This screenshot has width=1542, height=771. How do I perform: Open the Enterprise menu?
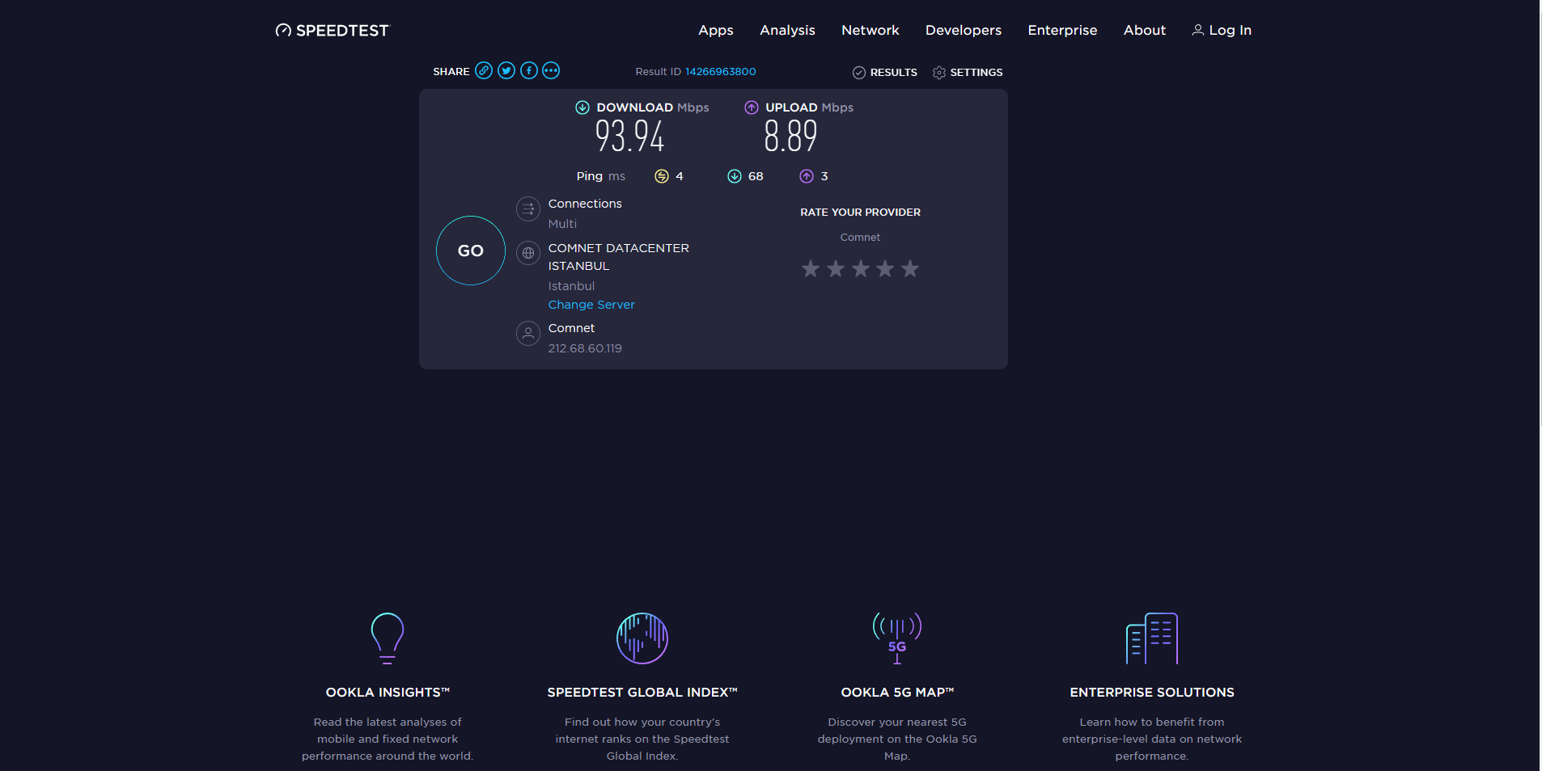[x=1062, y=30]
